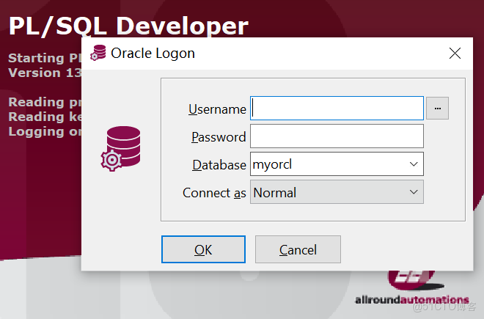Click the Cancel button
Image resolution: width=484 pixels, height=319 pixels.
click(298, 249)
